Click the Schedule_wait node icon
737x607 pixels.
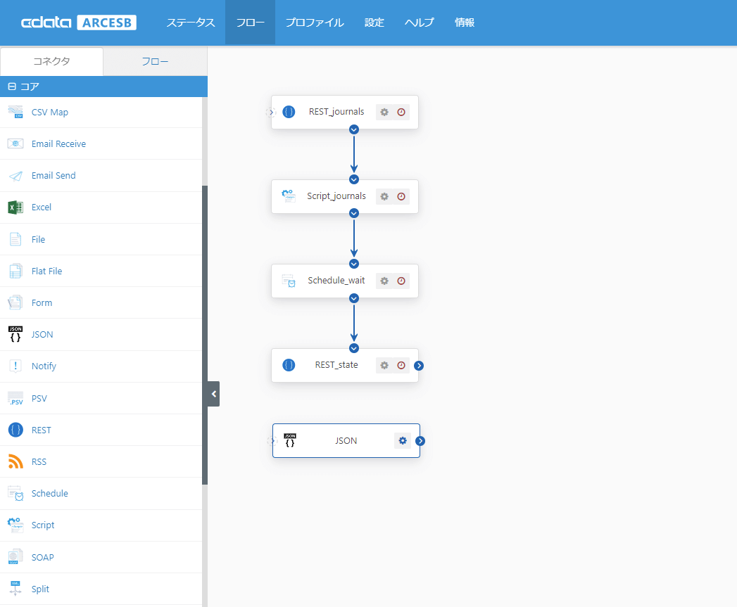pos(289,281)
